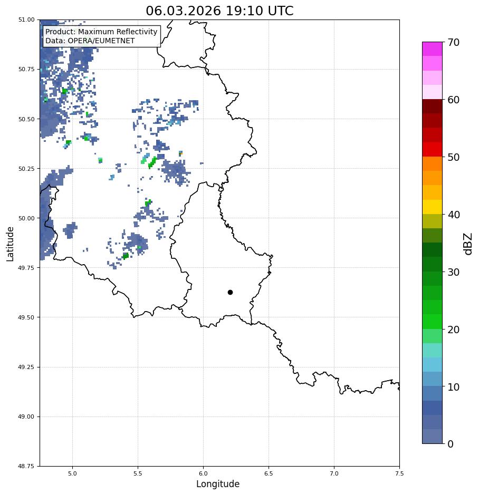Screen dimensions: 479x494
Task: Click the 'Latitude' axis label
Action: [10, 244]
